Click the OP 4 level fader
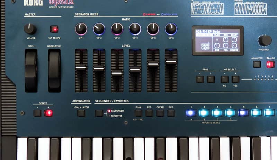The height and width of the screenshot is (160, 277). tap(135, 70)
